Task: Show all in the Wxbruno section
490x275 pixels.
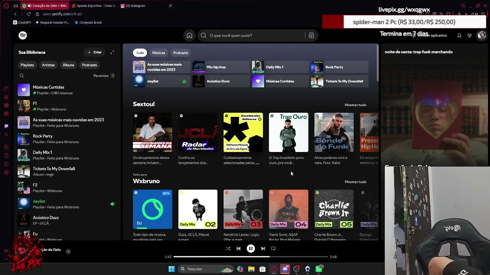Action: (356, 182)
